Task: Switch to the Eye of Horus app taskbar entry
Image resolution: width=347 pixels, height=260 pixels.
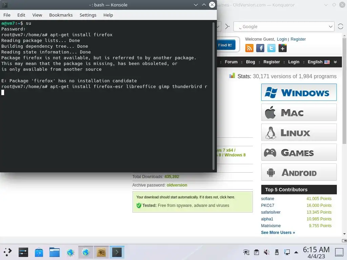Action: (x=101, y=252)
